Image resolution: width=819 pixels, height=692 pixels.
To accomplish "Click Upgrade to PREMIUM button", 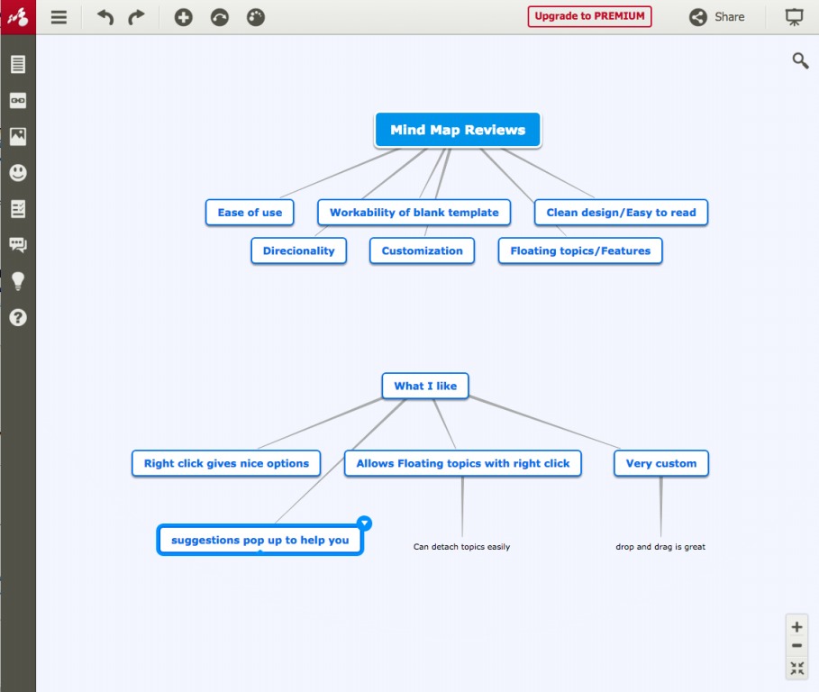I will 589,16.
